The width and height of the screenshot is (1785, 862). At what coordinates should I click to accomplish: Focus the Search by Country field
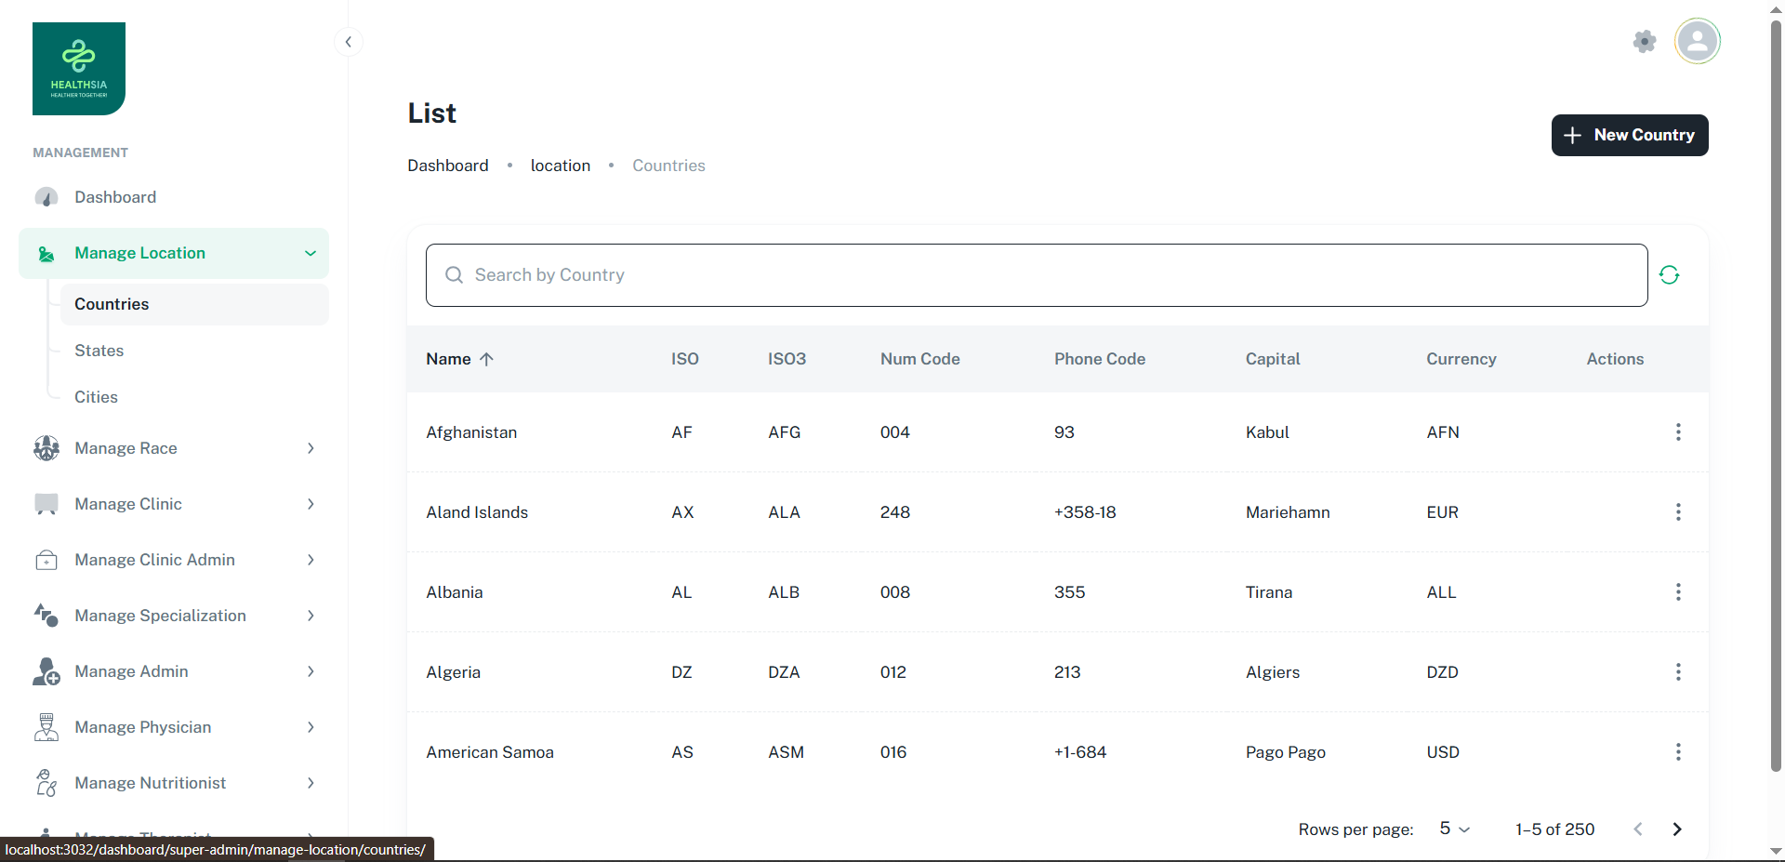coord(1036,275)
